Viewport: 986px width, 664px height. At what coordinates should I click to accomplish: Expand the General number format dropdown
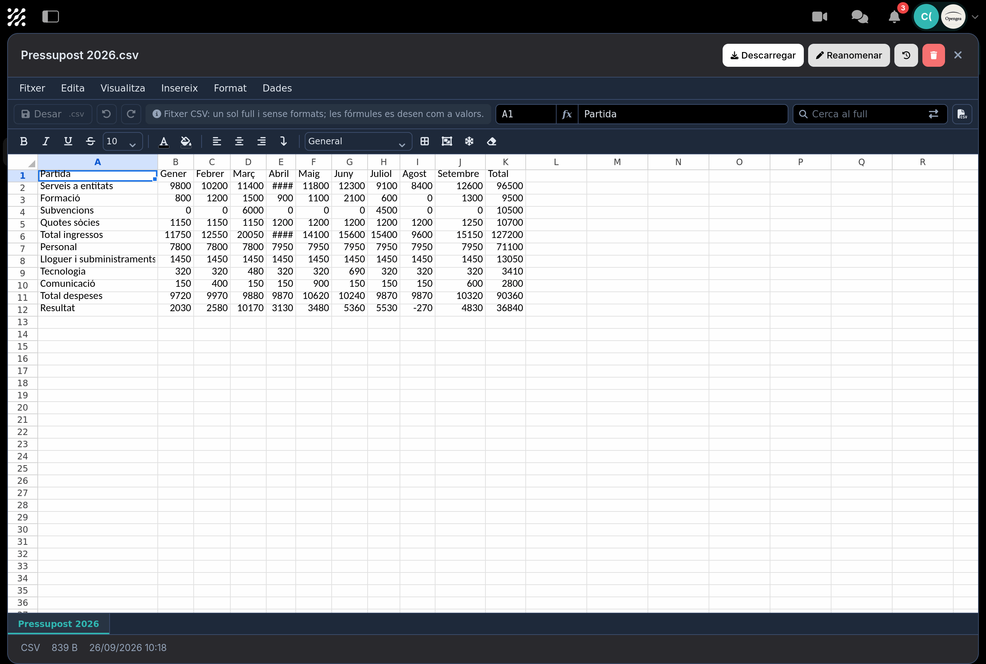tap(358, 141)
